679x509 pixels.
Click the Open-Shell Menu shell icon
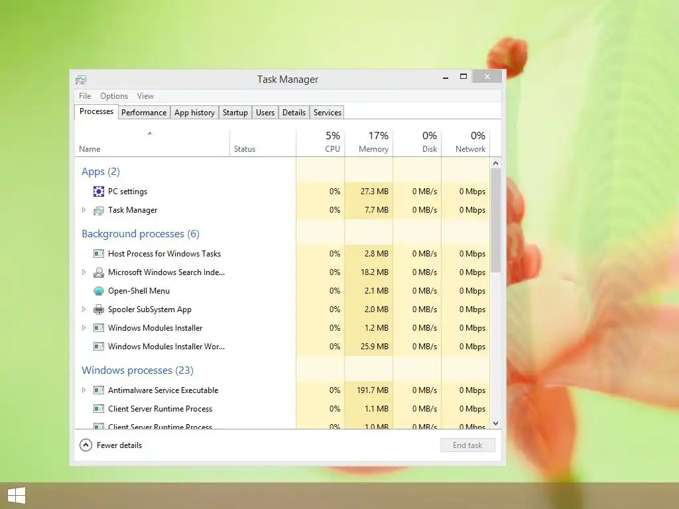pyautogui.click(x=99, y=291)
